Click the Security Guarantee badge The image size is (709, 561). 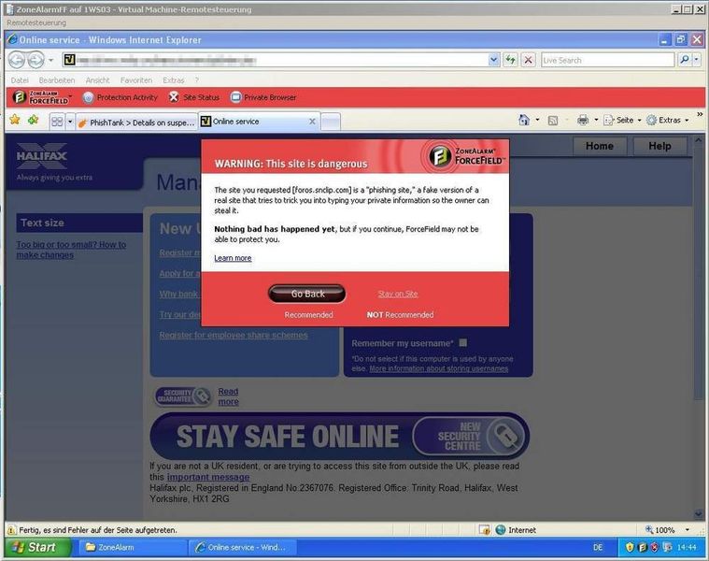pos(183,396)
